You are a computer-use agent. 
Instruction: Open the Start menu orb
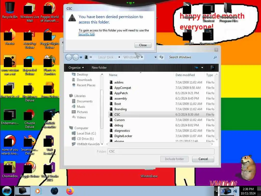click(x=7, y=191)
